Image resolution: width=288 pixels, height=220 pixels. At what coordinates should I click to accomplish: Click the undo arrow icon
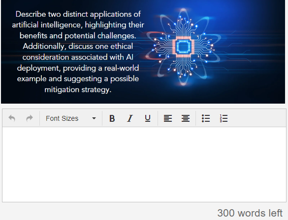click(x=12, y=118)
